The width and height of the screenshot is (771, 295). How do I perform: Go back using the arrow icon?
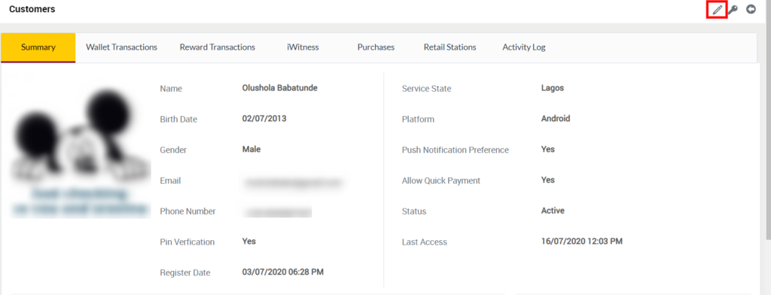tap(751, 9)
